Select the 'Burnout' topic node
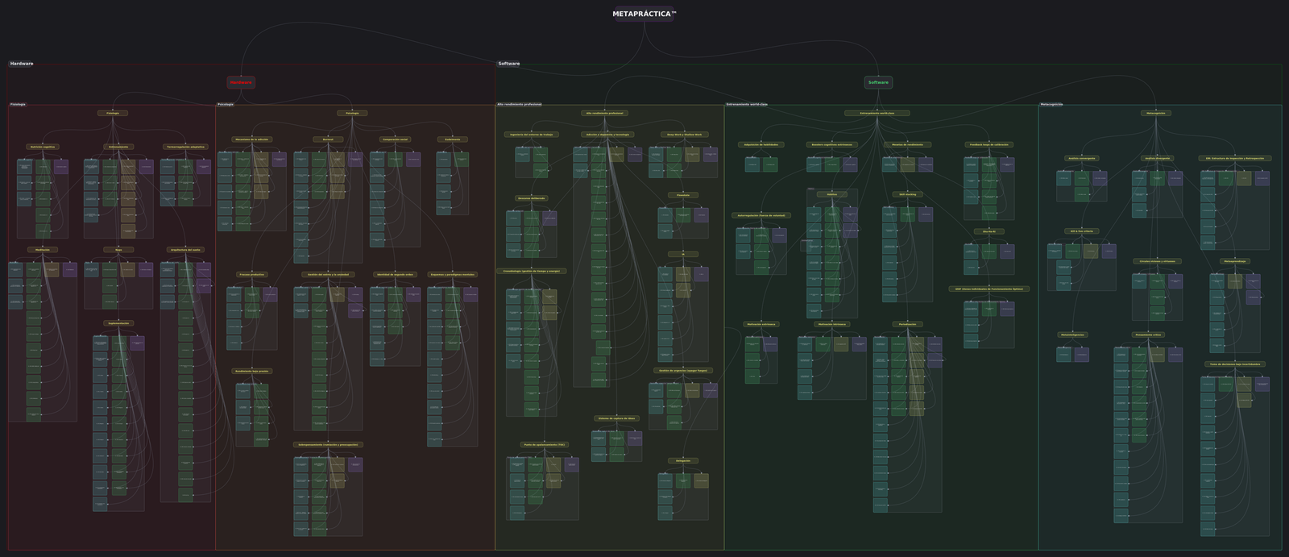The image size is (1289, 557). pyautogui.click(x=328, y=139)
